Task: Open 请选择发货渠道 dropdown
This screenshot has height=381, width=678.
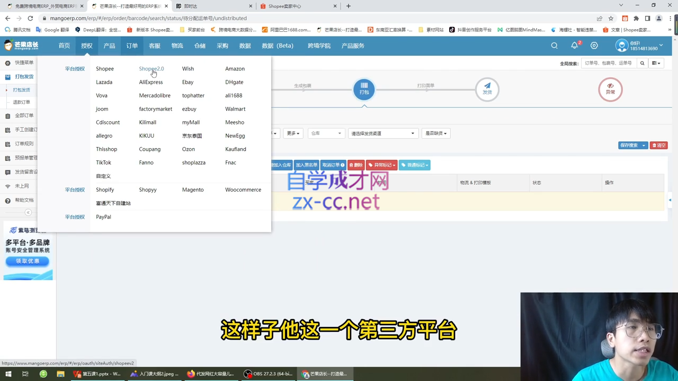Action: [x=382, y=133]
